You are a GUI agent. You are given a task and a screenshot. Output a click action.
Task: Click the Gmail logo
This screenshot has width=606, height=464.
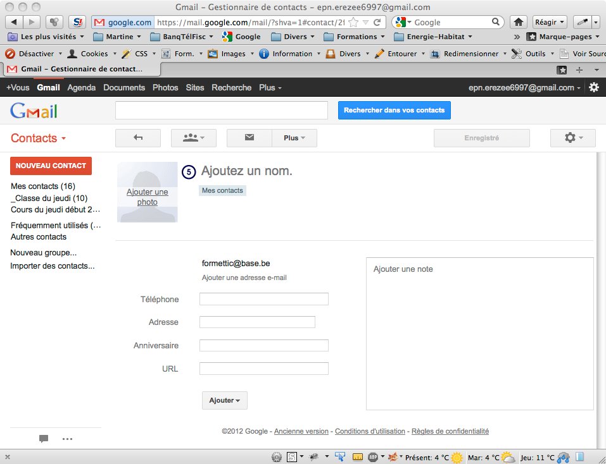pos(34,111)
